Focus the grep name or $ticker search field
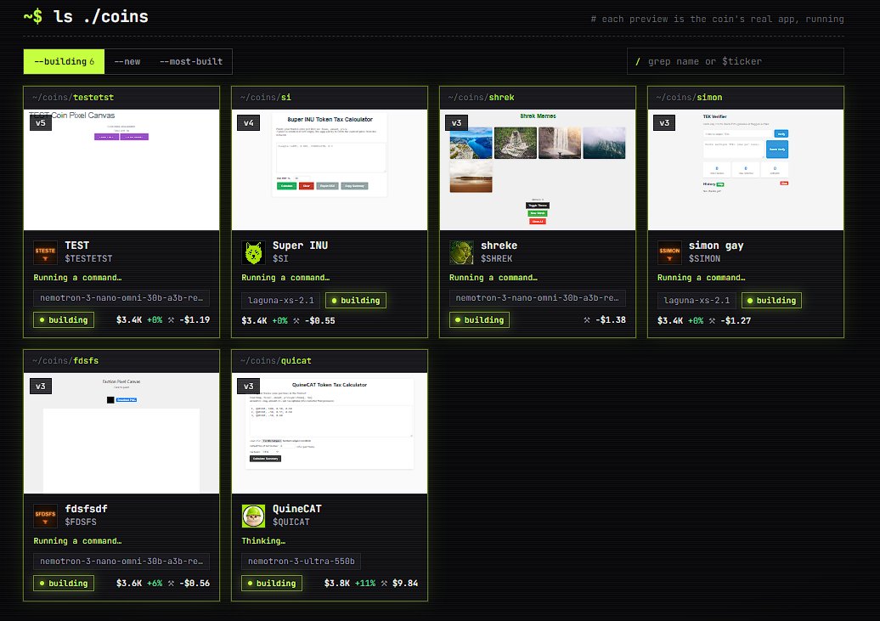The image size is (880, 621). coord(736,61)
